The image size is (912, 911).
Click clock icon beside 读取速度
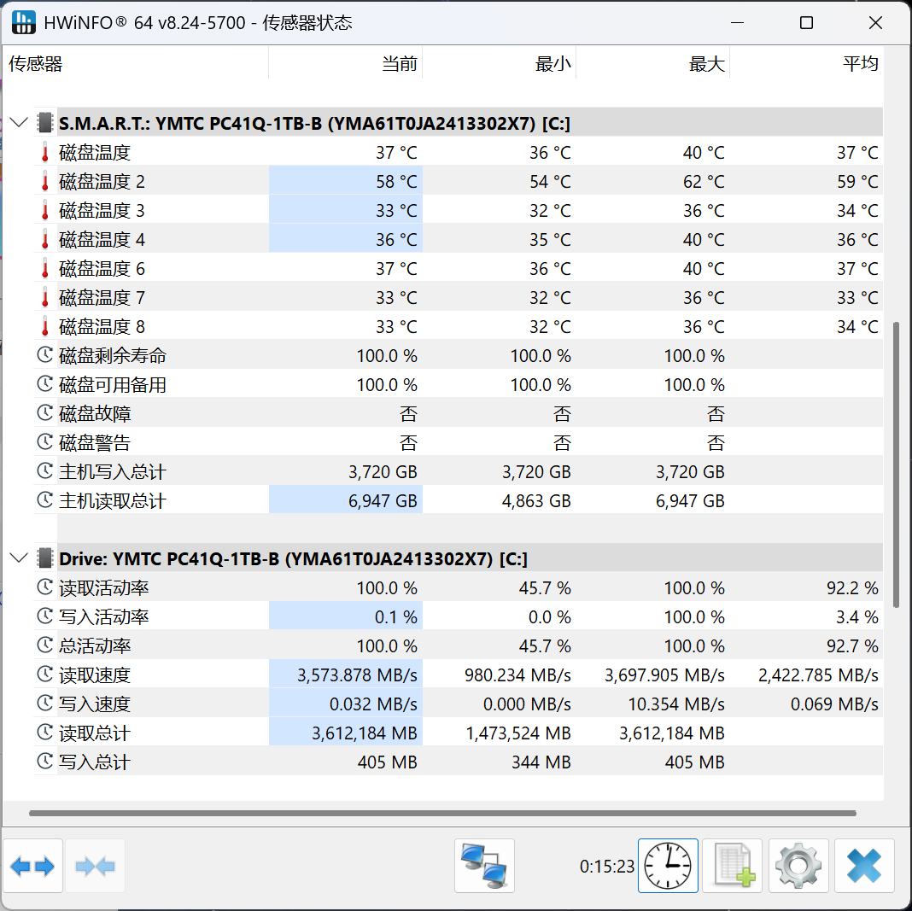pyautogui.click(x=44, y=674)
